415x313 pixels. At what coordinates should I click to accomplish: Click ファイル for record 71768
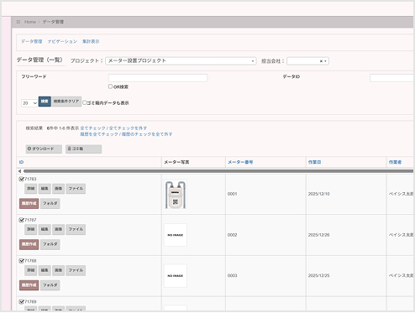click(x=76, y=270)
